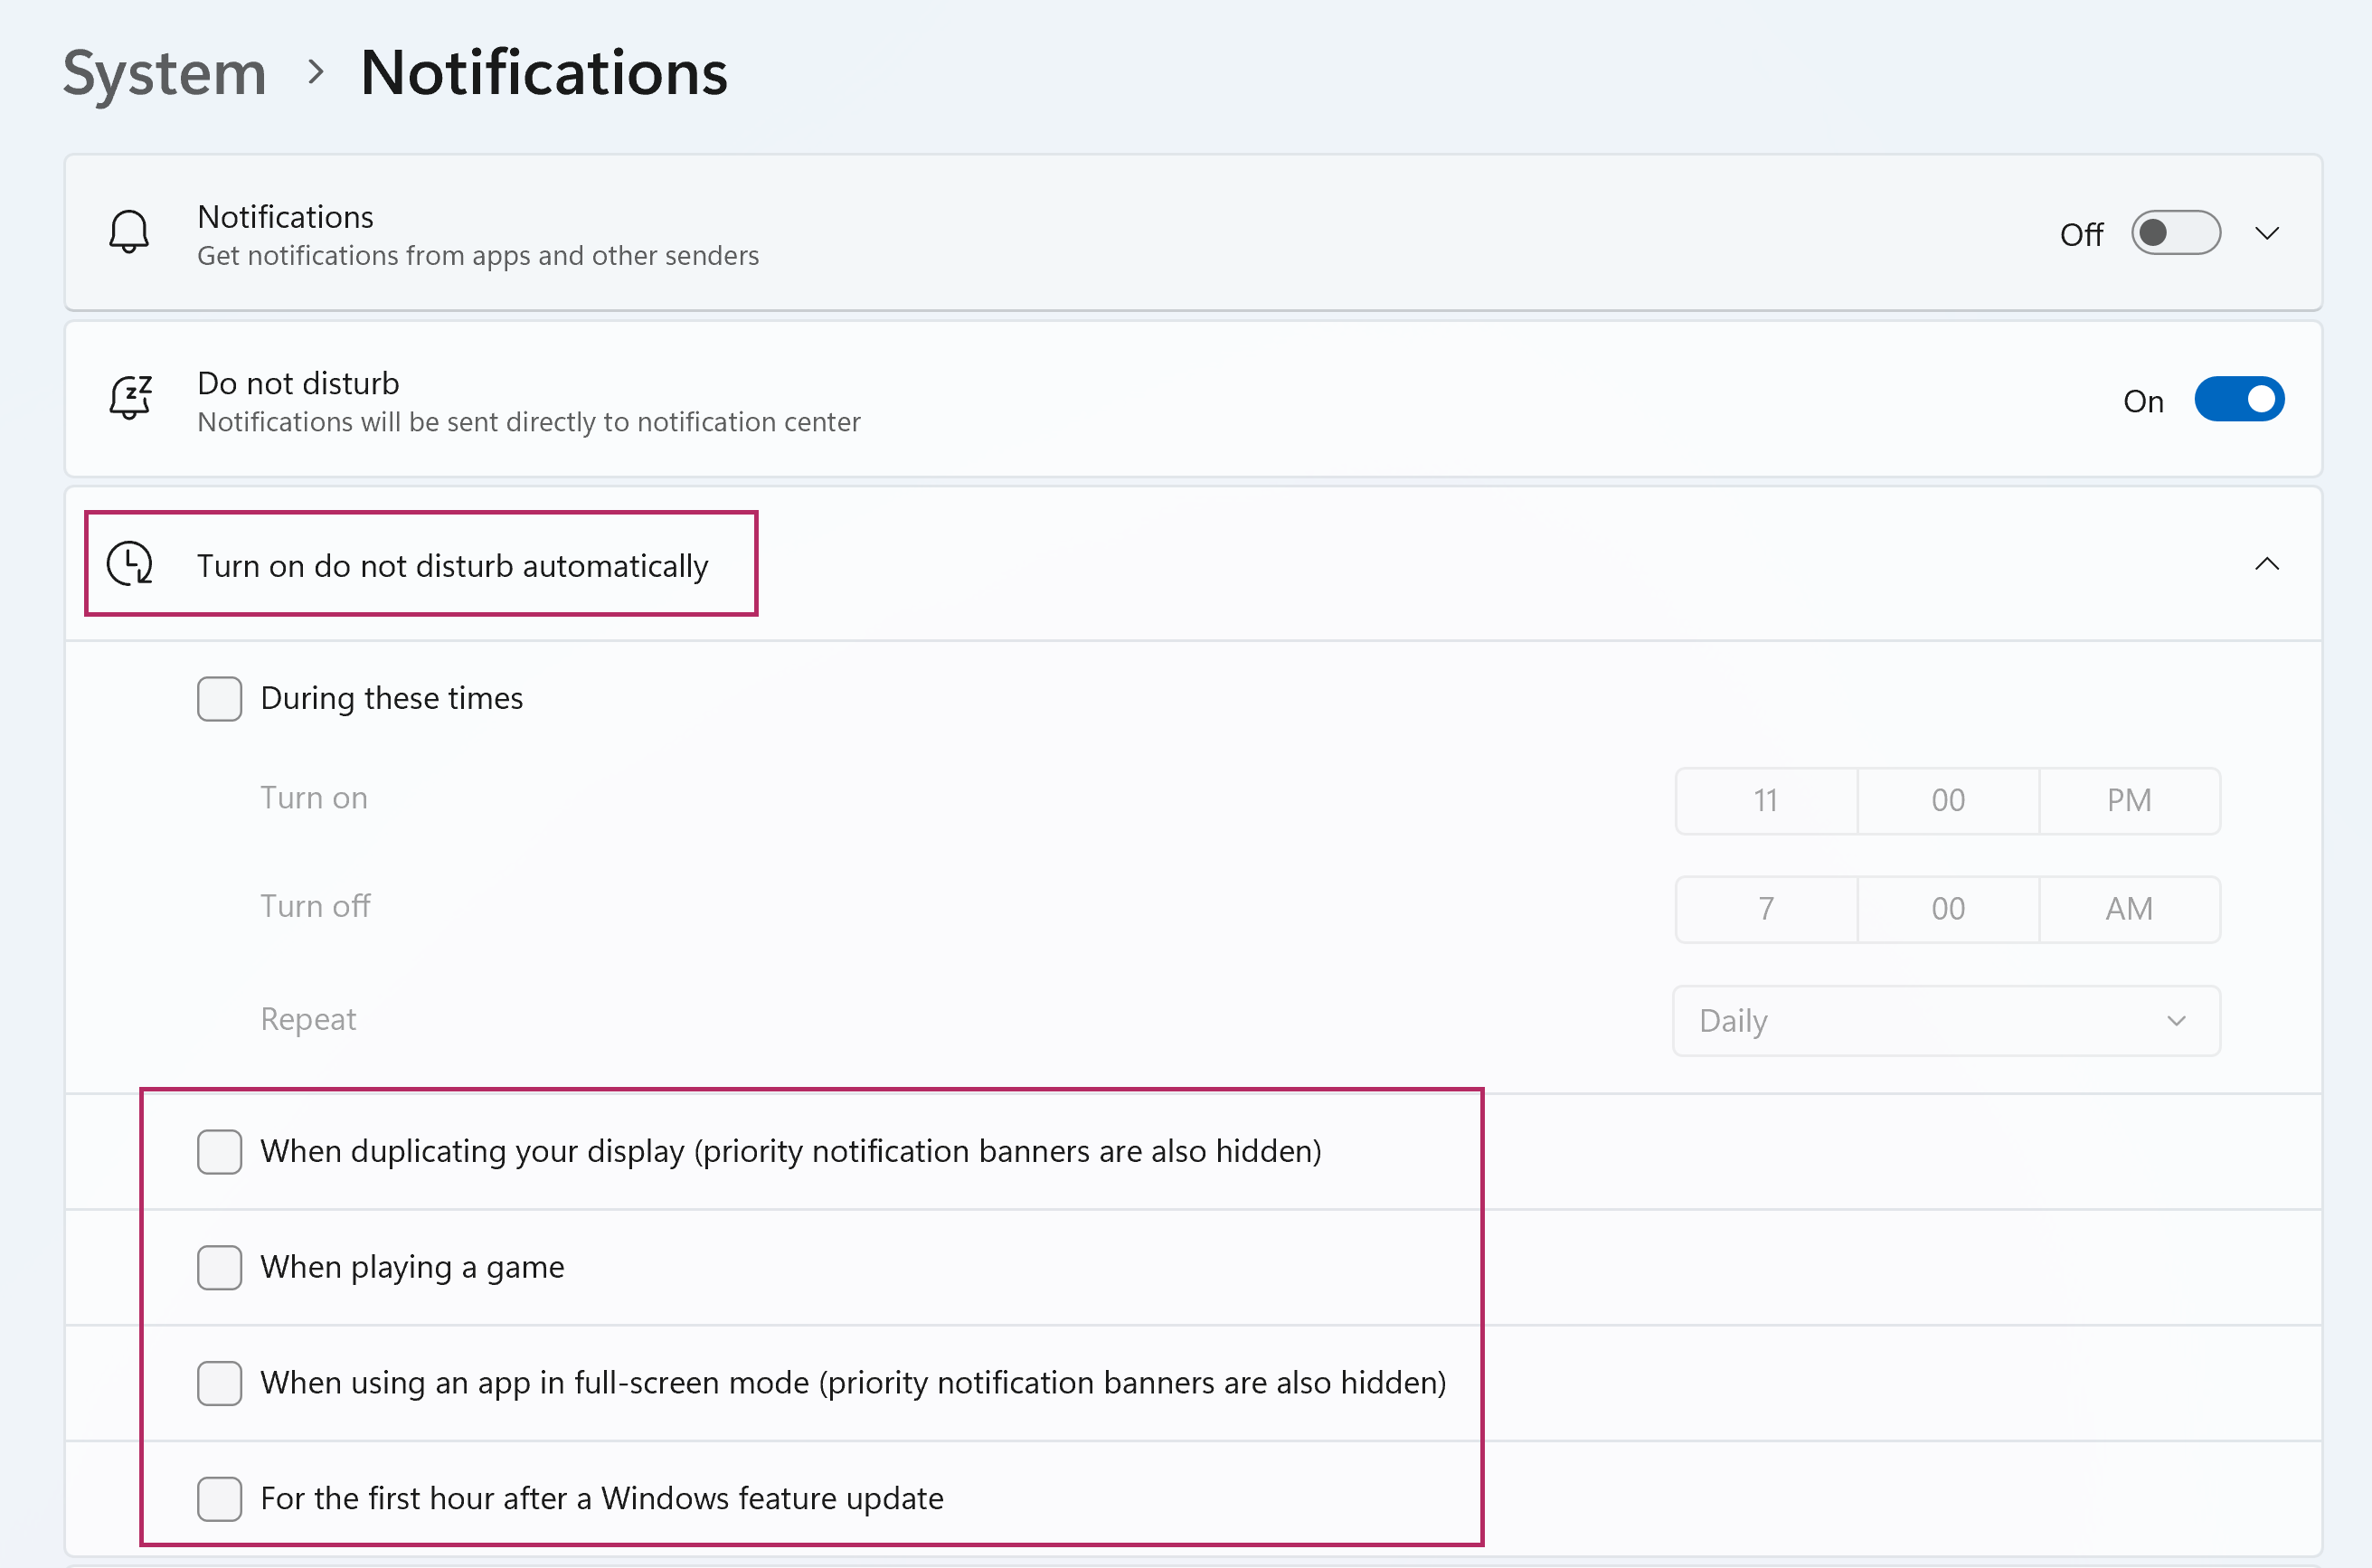Click the clock icon for automatic DND
The image size is (2372, 1568).
click(x=130, y=564)
